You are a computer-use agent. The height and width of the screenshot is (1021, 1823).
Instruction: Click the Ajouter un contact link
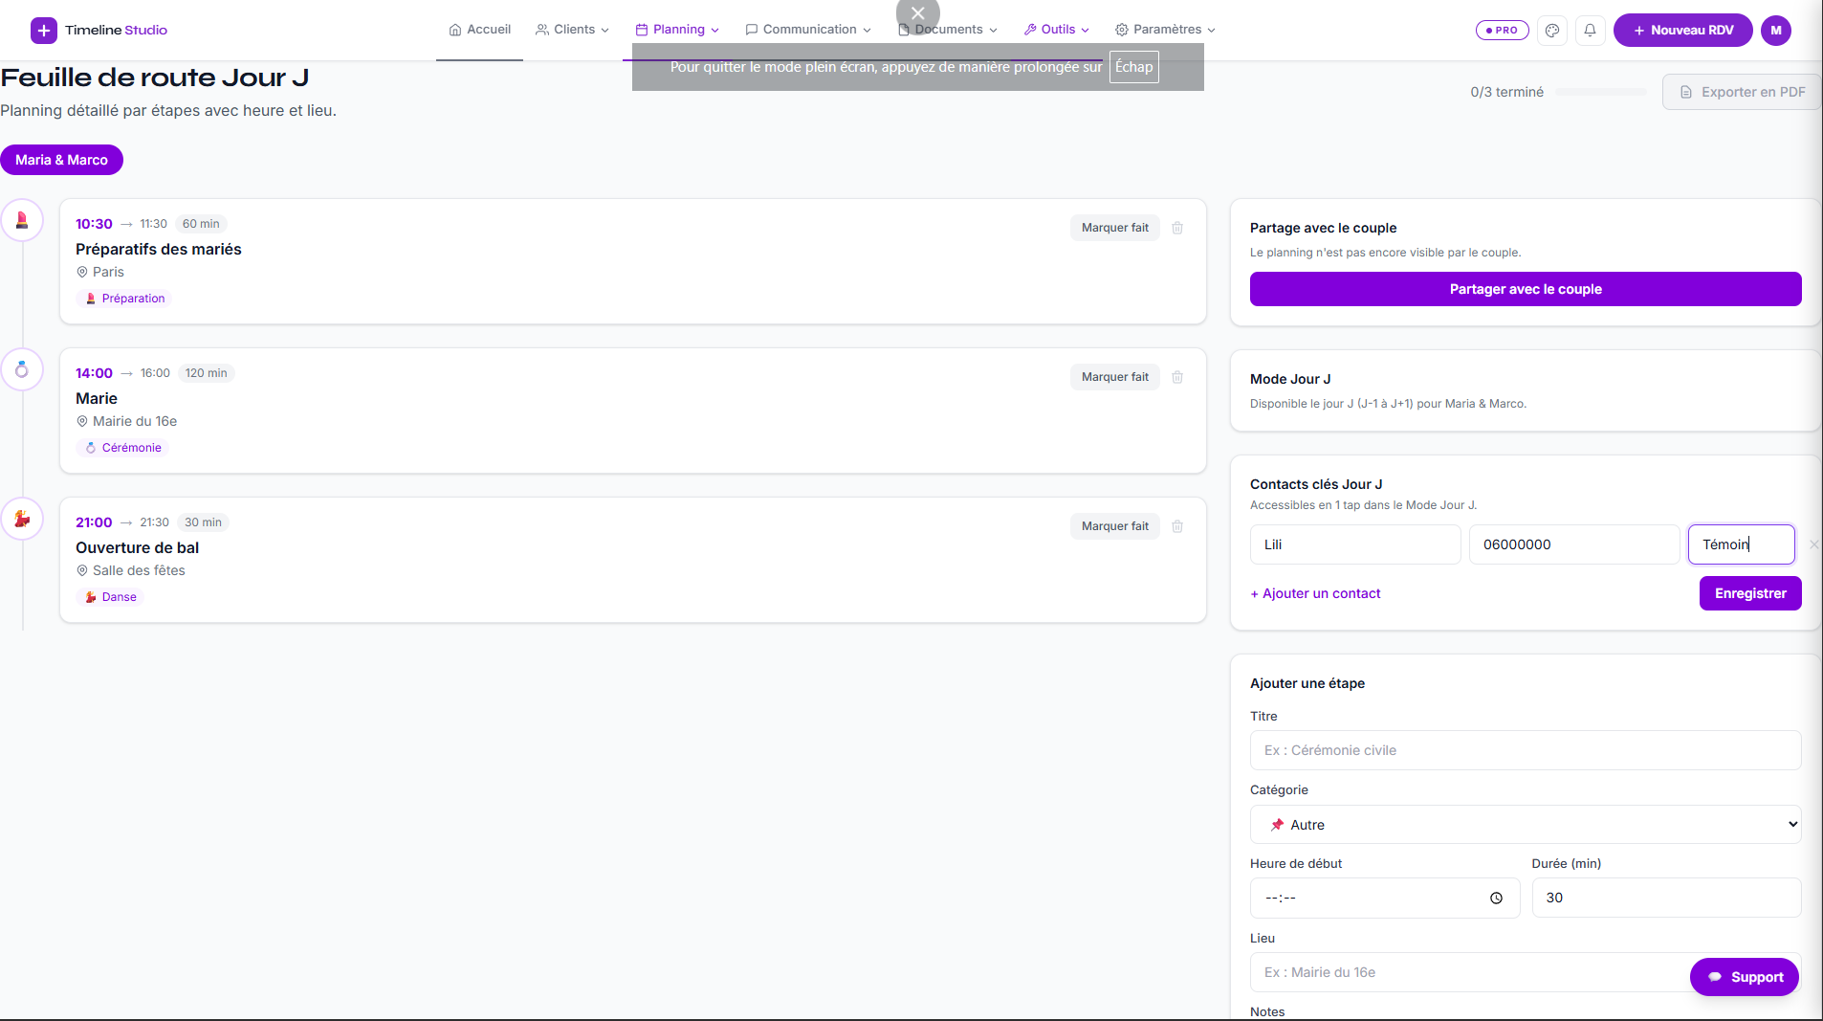(x=1315, y=593)
